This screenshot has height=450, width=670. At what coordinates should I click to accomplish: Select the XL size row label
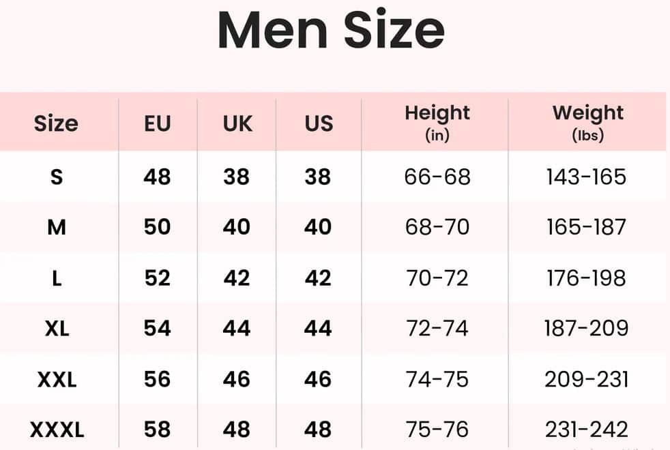pos(57,329)
